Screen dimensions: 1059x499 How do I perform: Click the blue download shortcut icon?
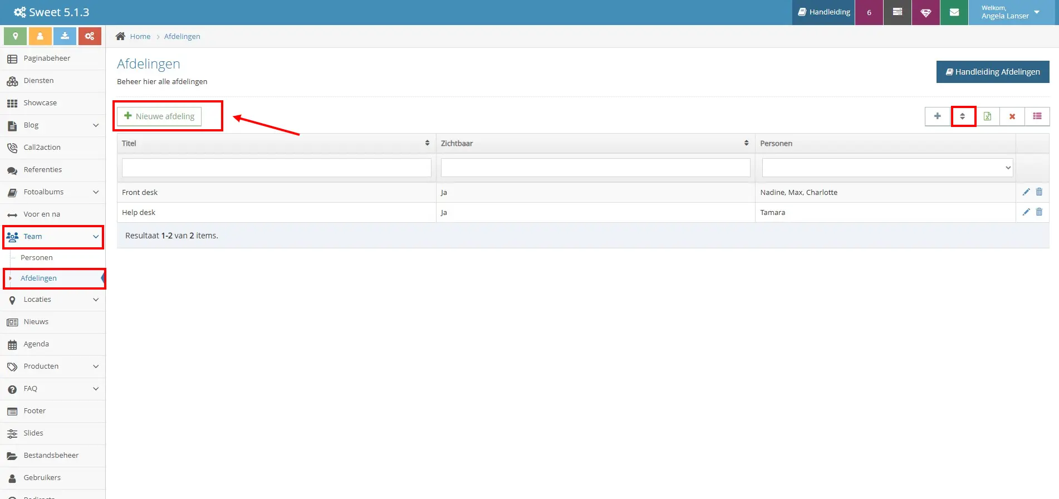click(65, 36)
